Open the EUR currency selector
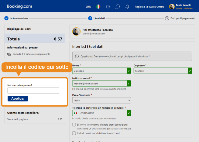 (x=88, y=6)
